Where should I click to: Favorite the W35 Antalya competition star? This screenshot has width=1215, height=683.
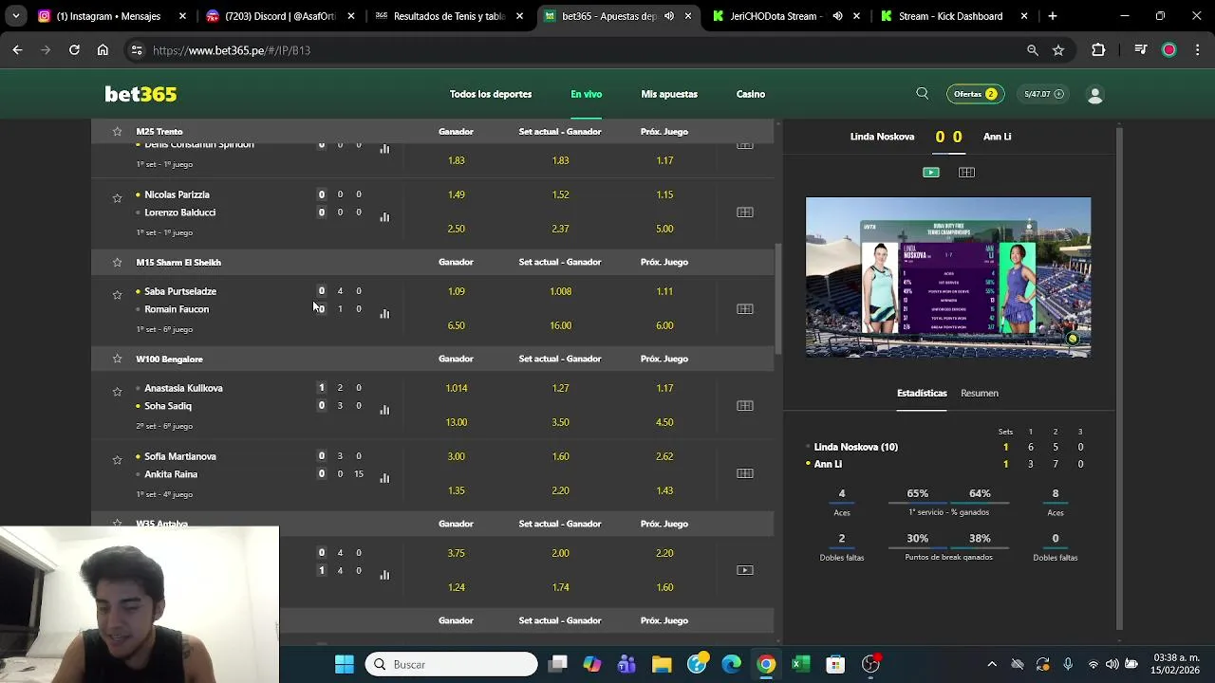click(117, 524)
